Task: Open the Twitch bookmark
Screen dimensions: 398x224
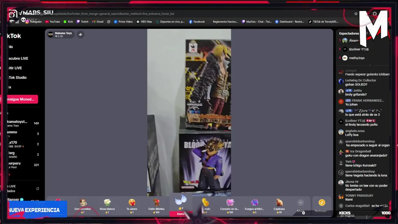Action: point(82,22)
